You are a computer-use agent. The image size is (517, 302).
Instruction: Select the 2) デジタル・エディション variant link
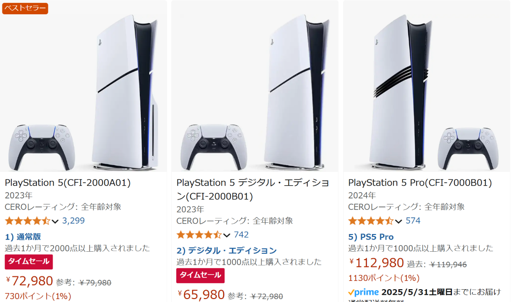(226, 250)
